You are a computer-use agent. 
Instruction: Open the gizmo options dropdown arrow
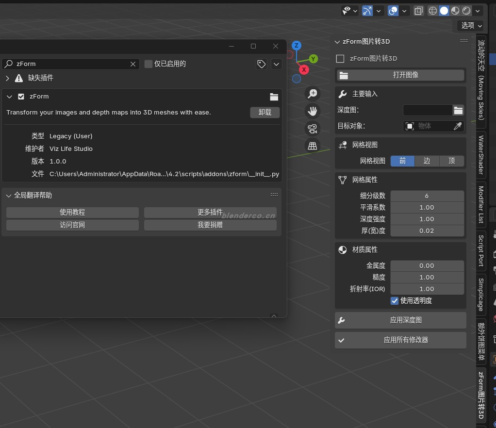[379, 11]
